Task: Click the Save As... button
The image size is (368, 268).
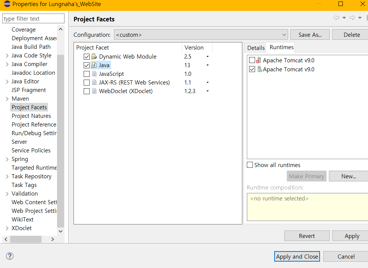Action: click(x=310, y=35)
